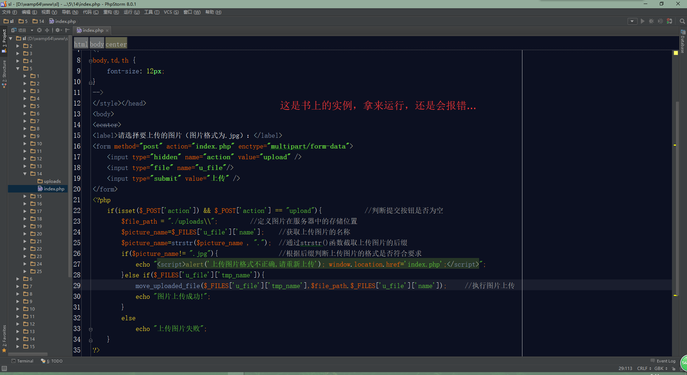Open the 导航 (N) menu
The height and width of the screenshot is (375, 687).
coord(70,12)
